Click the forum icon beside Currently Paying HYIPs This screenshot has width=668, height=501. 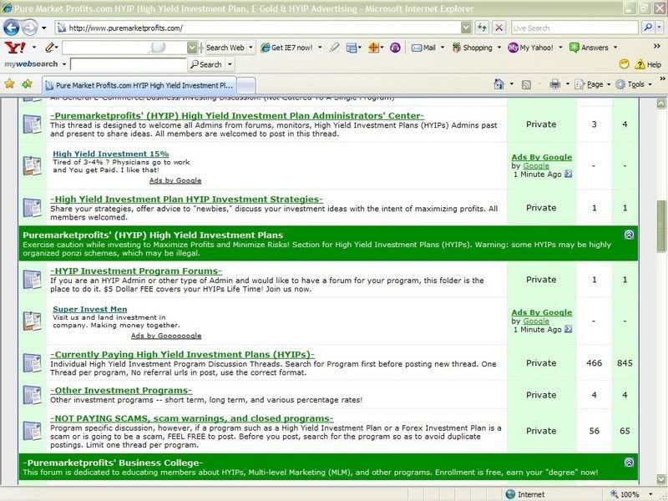(x=32, y=363)
